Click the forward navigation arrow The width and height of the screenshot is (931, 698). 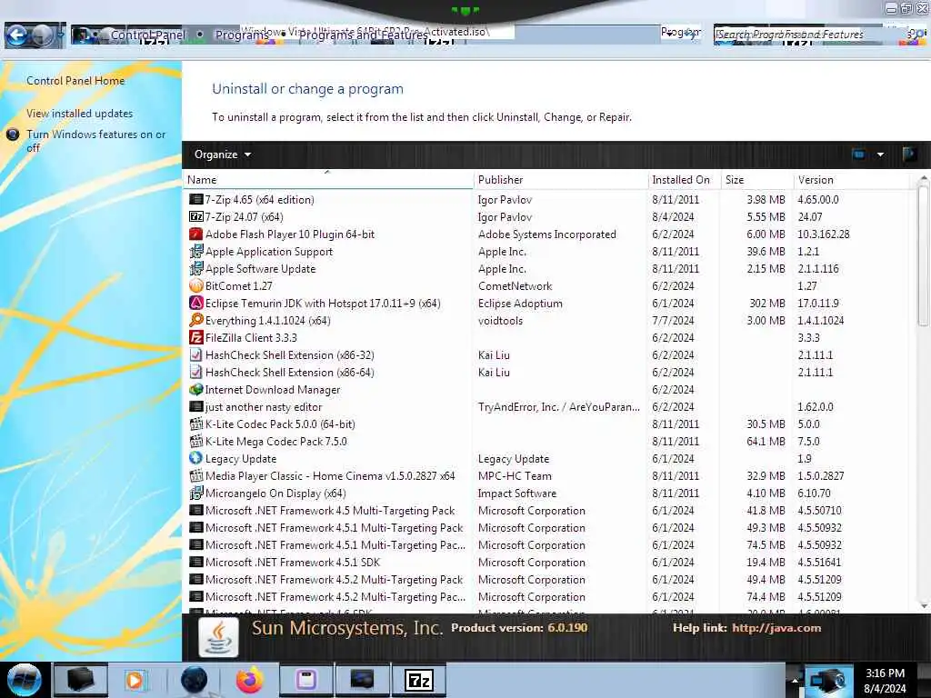click(x=42, y=35)
